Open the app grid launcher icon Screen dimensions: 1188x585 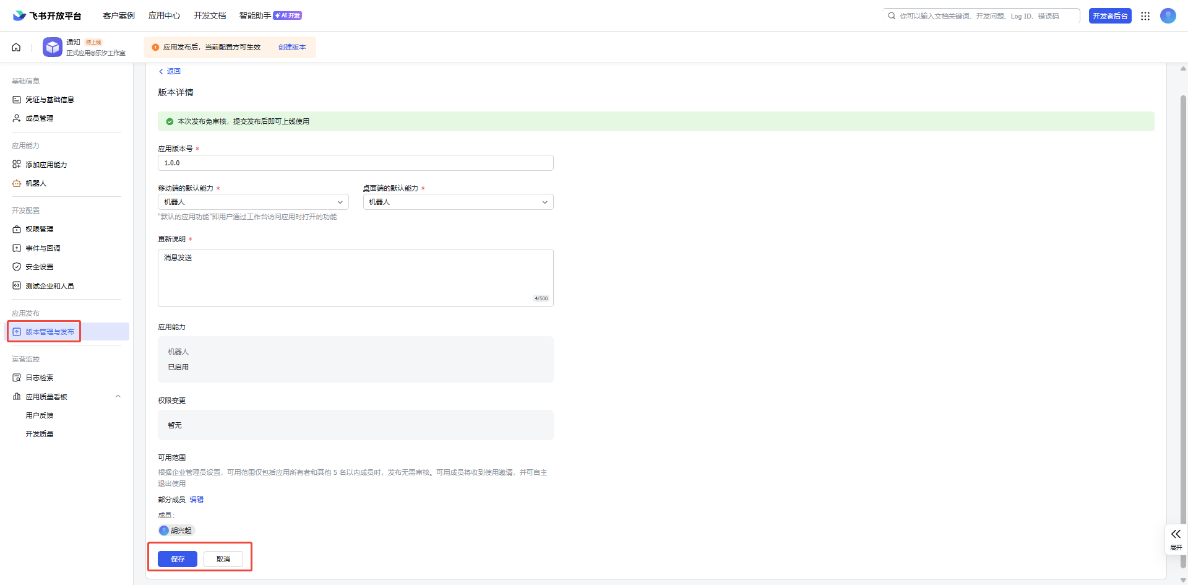pyautogui.click(x=1145, y=16)
